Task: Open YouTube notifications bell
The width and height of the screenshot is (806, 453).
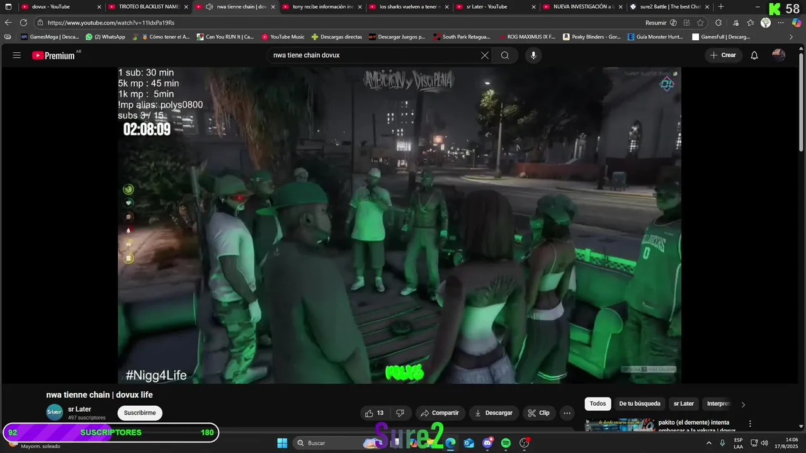Action: [x=754, y=55]
